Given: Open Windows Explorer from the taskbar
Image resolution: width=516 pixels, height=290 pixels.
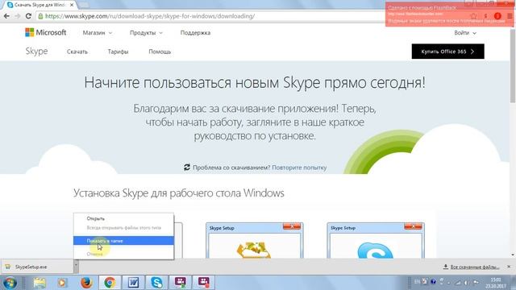Looking at the screenshot, I should 40,283.
